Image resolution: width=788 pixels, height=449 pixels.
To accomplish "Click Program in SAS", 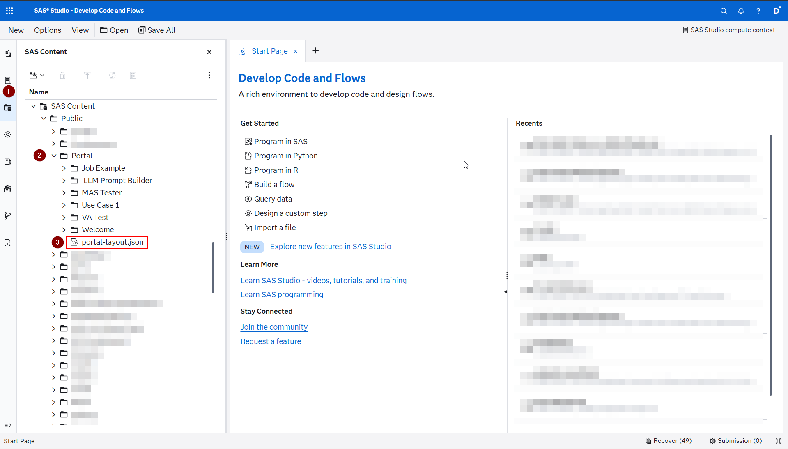I will [x=276, y=142].
